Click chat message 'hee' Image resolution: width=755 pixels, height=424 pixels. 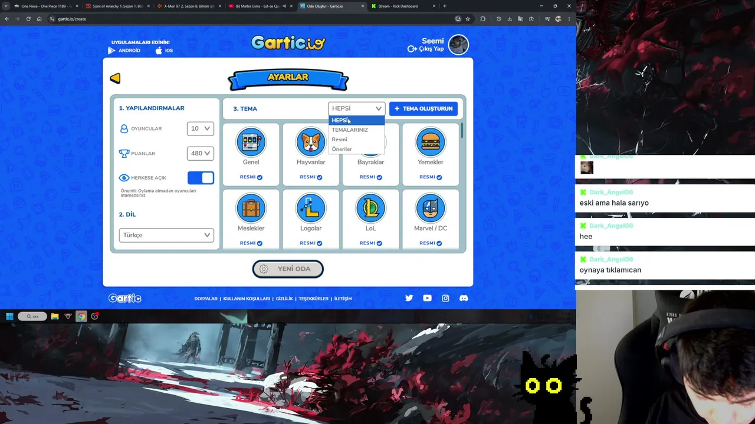pyautogui.click(x=586, y=236)
